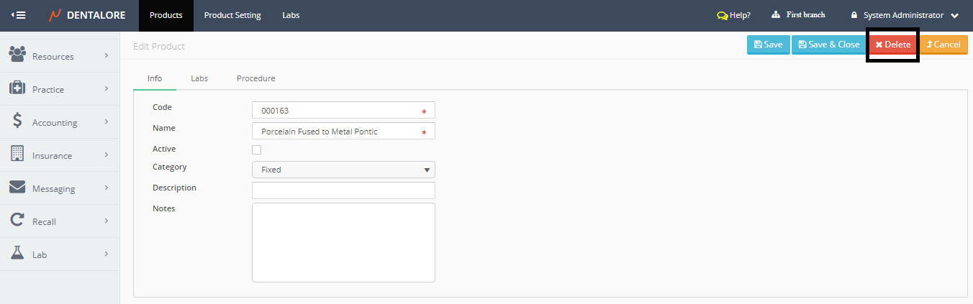Switch to the Labs tab in Edit Product
This screenshot has height=304, width=973.
pyautogui.click(x=199, y=78)
